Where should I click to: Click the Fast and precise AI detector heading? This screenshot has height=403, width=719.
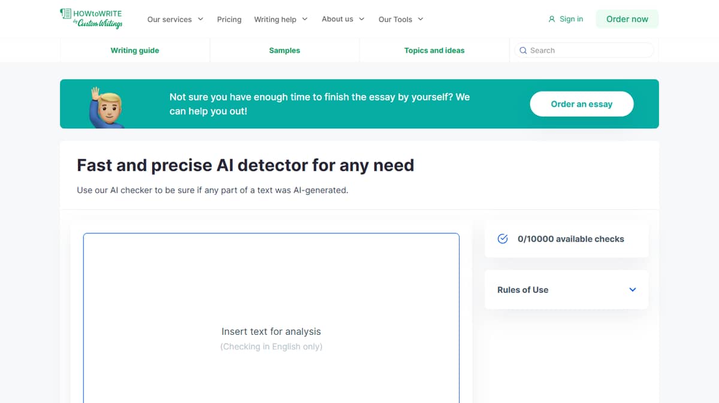tap(246, 165)
